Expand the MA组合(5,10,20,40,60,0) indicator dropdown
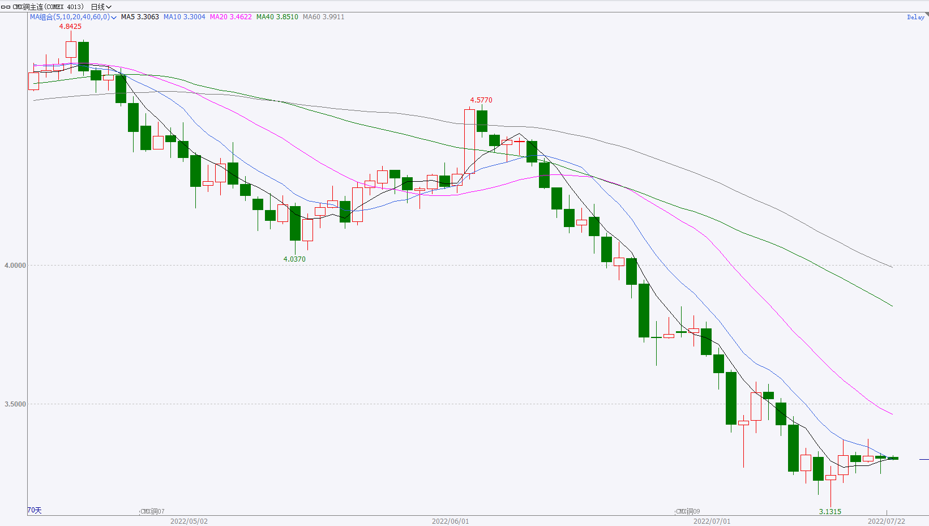 click(x=73, y=17)
